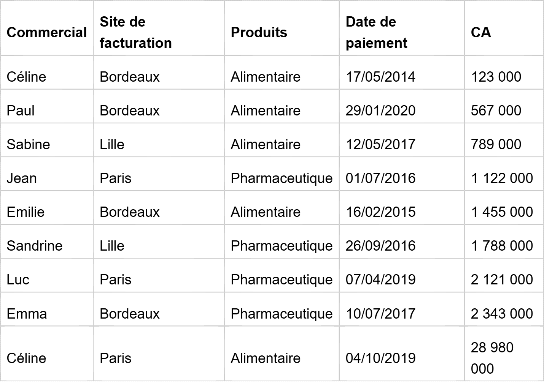Select the date cell 04/10/2019
The image size is (544, 382).
[x=380, y=358]
